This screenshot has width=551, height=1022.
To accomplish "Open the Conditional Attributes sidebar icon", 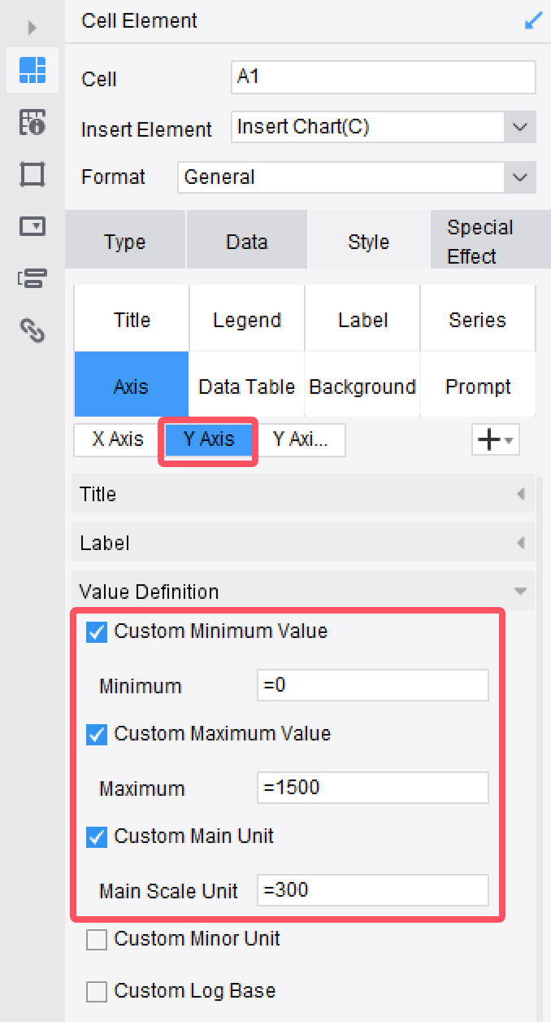I will pos(33,278).
